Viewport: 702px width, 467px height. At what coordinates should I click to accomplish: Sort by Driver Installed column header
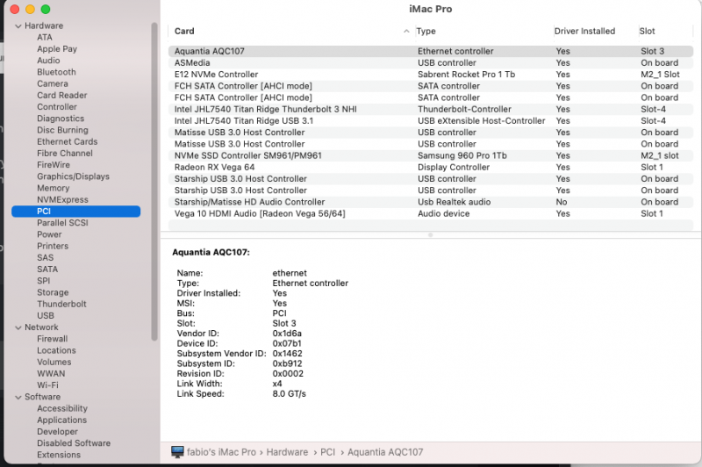[584, 31]
